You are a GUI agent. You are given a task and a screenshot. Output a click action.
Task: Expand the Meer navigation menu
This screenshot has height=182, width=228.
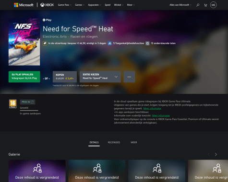coord(131,5)
